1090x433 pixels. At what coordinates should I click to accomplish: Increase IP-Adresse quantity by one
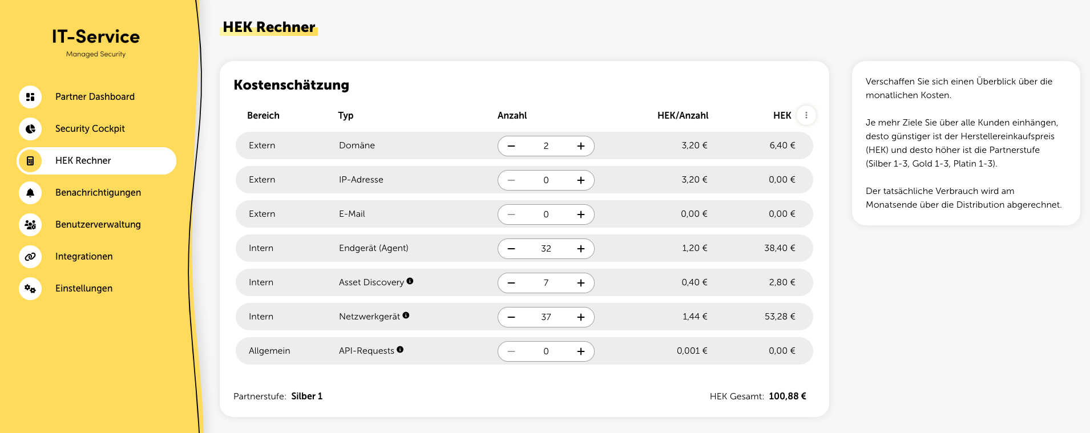pyautogui.click(x=580, y=180)
